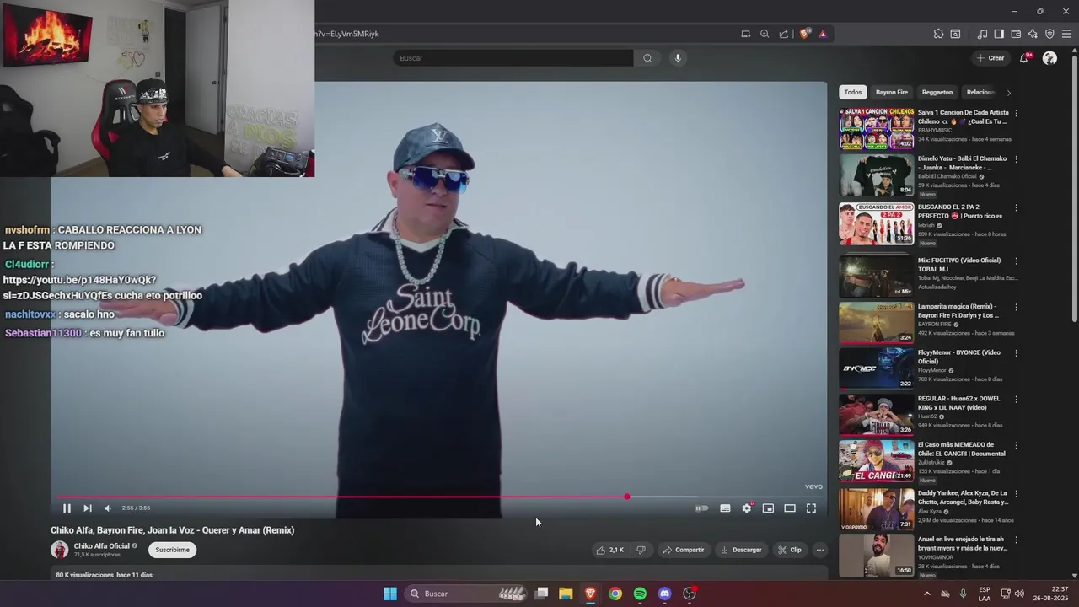Open the Windows Start menu
Screen dimensions: 1079x607
[x=390, y=594]
